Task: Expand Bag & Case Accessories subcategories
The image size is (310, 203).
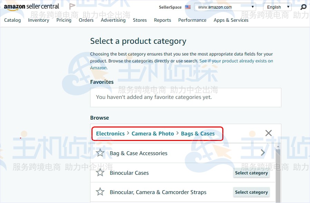Action: pyautogui.click(x=263, y=153)
